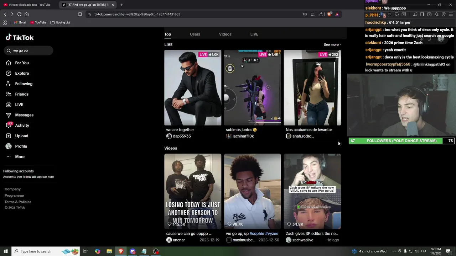Viewport: 456px width, 256px height.
Task: Bookmark this page
Action: (80, 14)
